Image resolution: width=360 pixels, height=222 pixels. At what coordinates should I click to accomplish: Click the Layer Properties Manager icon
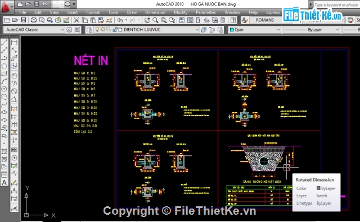[89, 30]
